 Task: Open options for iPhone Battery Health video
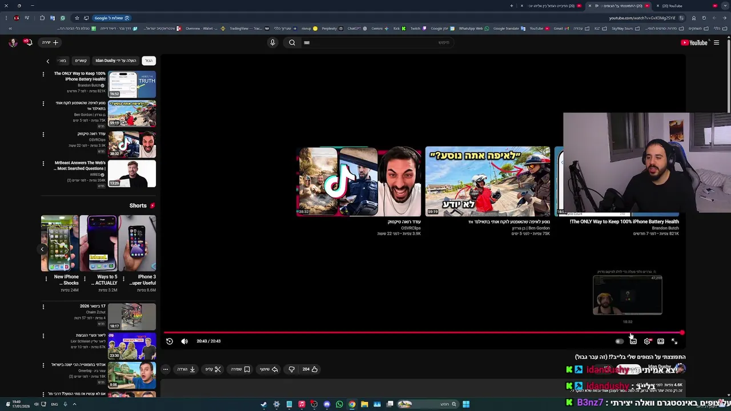click(43, 74)
